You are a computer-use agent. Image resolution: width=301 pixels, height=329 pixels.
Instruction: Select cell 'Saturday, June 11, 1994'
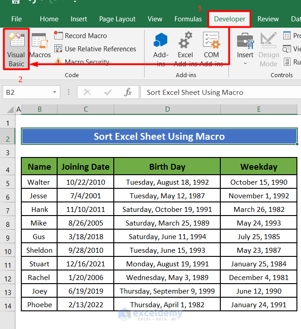pos(167,236)
